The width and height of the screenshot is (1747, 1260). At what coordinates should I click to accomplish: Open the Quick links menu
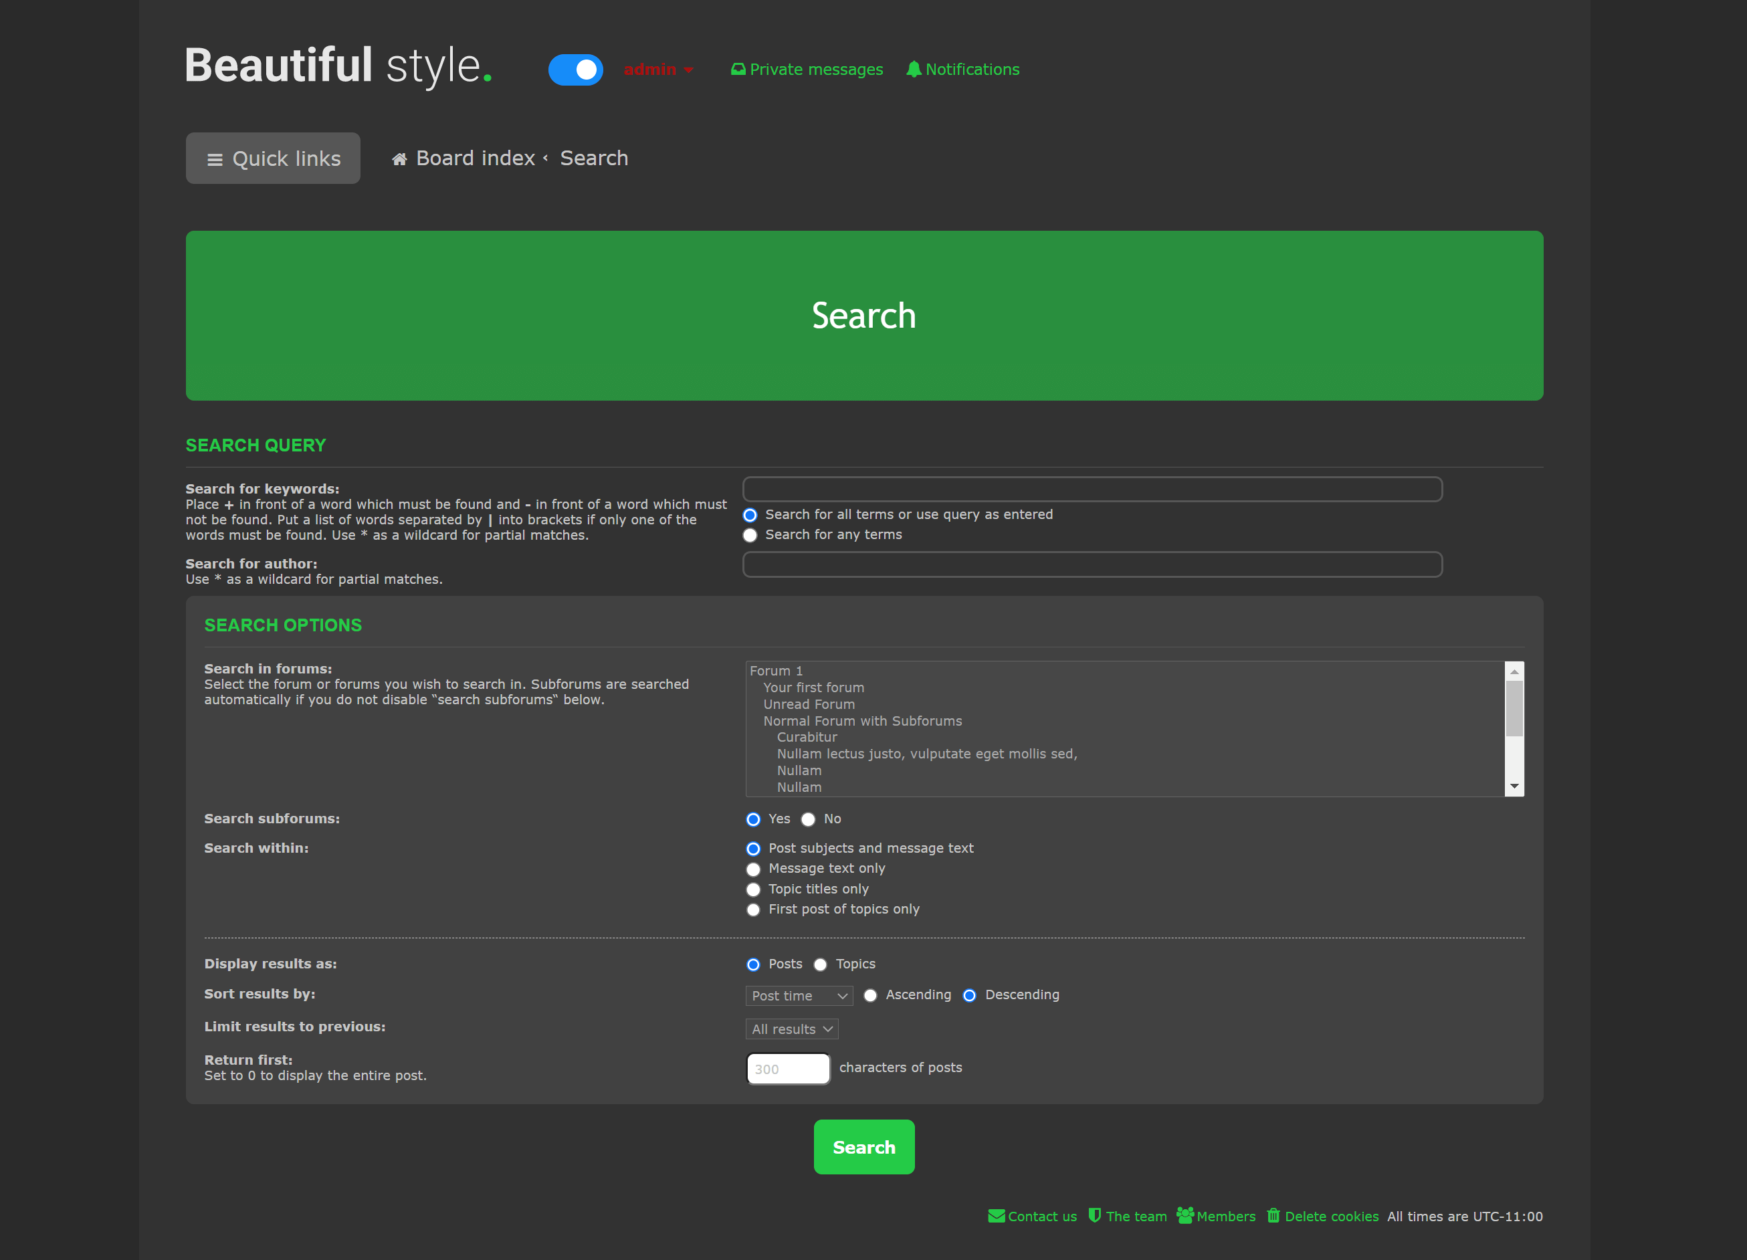click(273, 158)
